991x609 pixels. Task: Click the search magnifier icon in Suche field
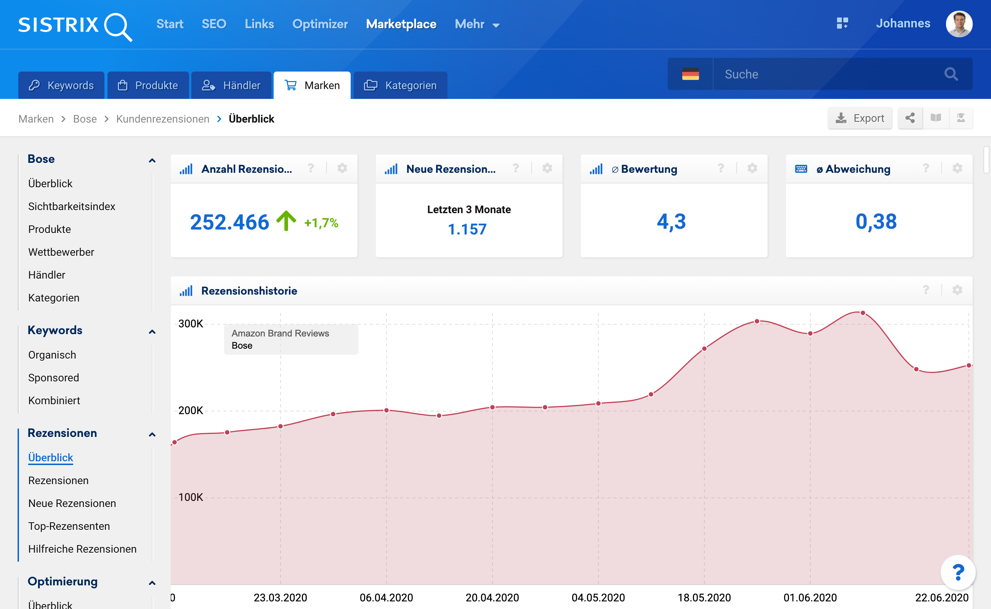tap(951, 74)
